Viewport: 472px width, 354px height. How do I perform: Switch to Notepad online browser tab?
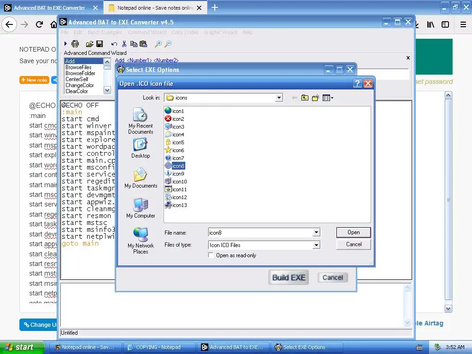[155, 8]
